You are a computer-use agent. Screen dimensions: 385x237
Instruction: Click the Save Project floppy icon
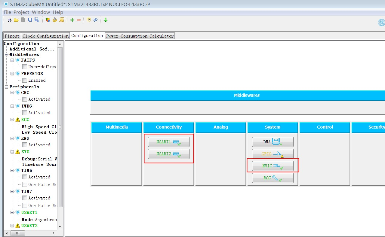pyautogui.click(x=30, y=20)
